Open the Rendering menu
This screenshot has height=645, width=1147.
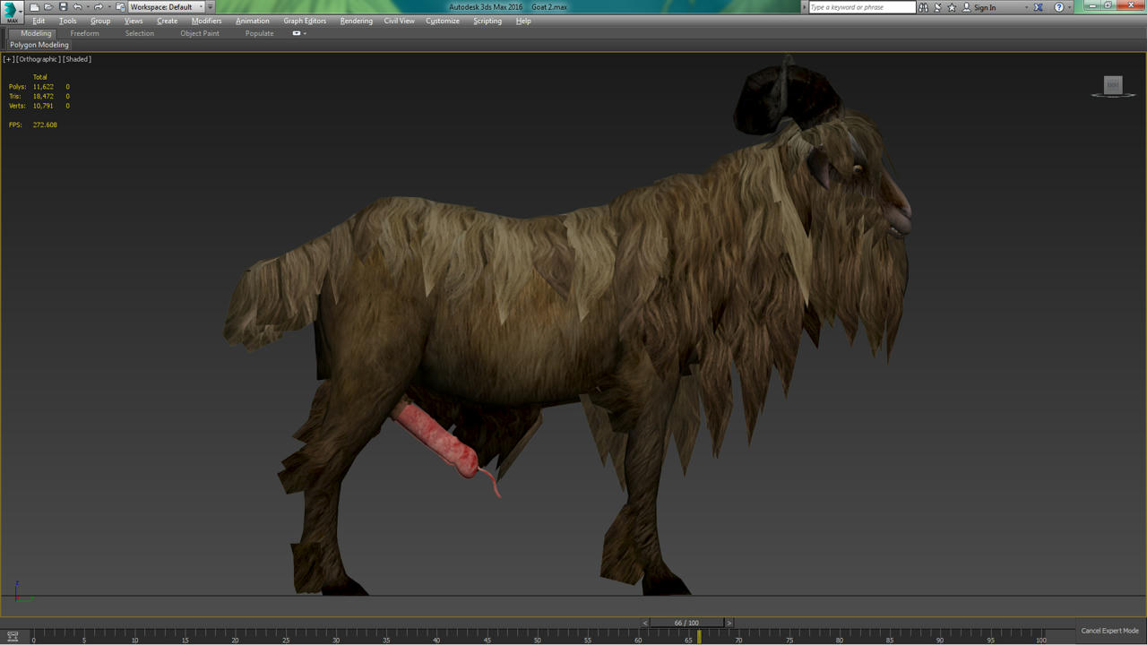357,21
